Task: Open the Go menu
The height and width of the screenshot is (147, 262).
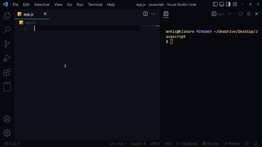Action: pos(70,4)
